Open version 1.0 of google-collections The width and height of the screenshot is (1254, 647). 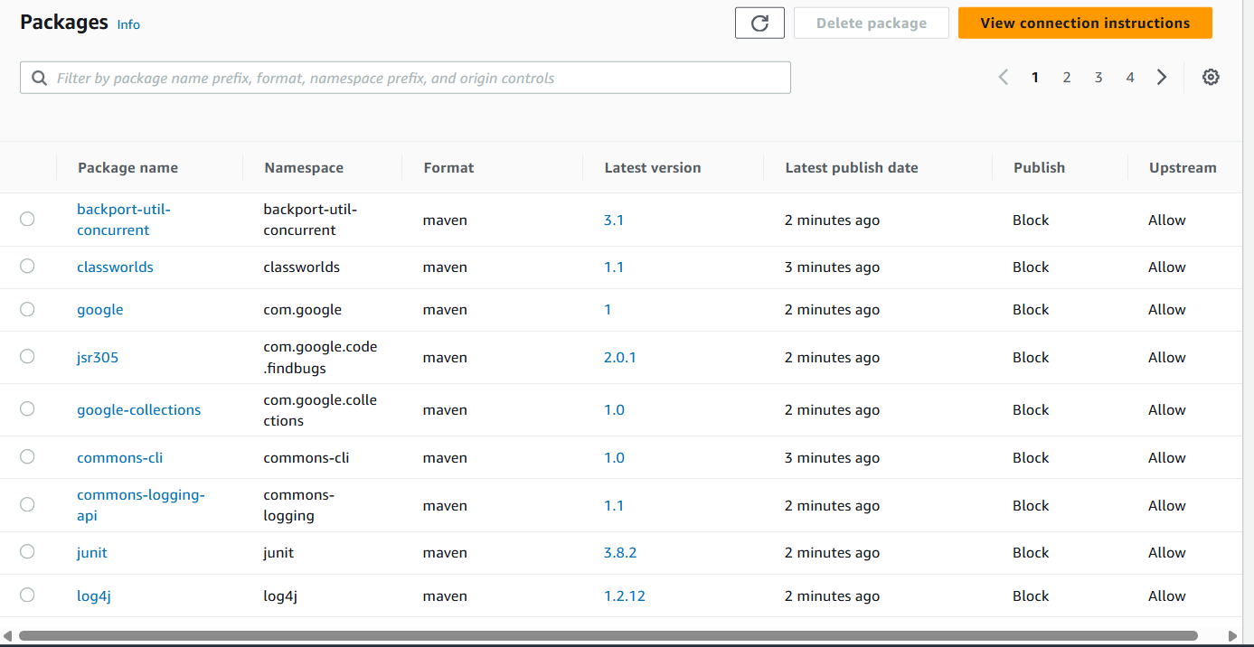click(x=614, y=410)
